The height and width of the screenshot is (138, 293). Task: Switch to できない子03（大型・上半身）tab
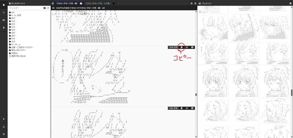coord(98,3)
